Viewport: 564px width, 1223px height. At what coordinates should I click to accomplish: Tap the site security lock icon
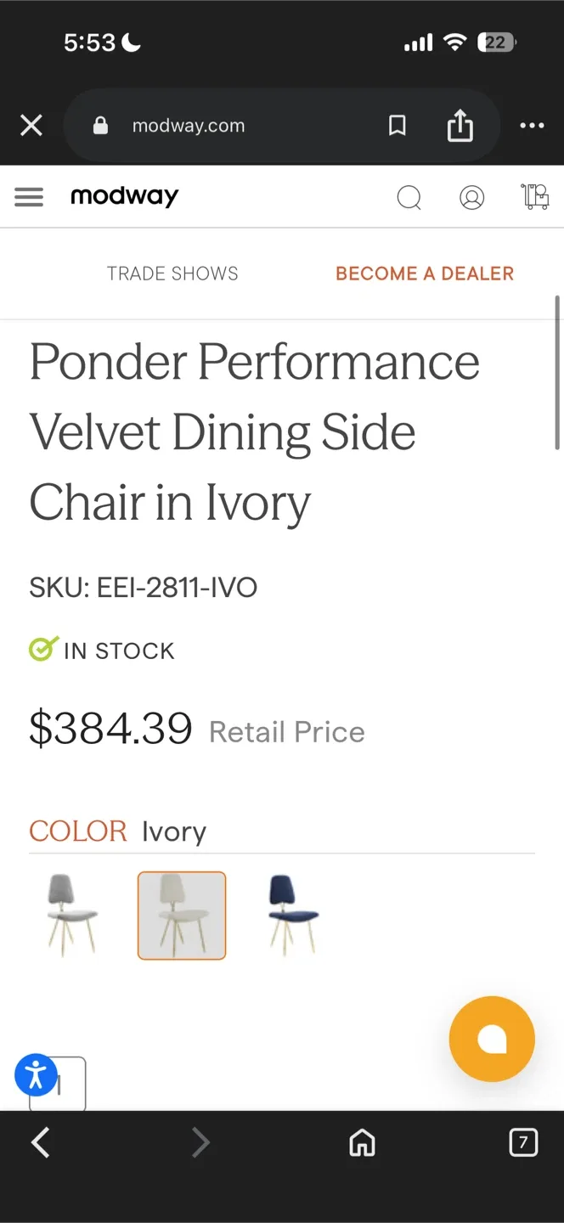click(99, 125)
